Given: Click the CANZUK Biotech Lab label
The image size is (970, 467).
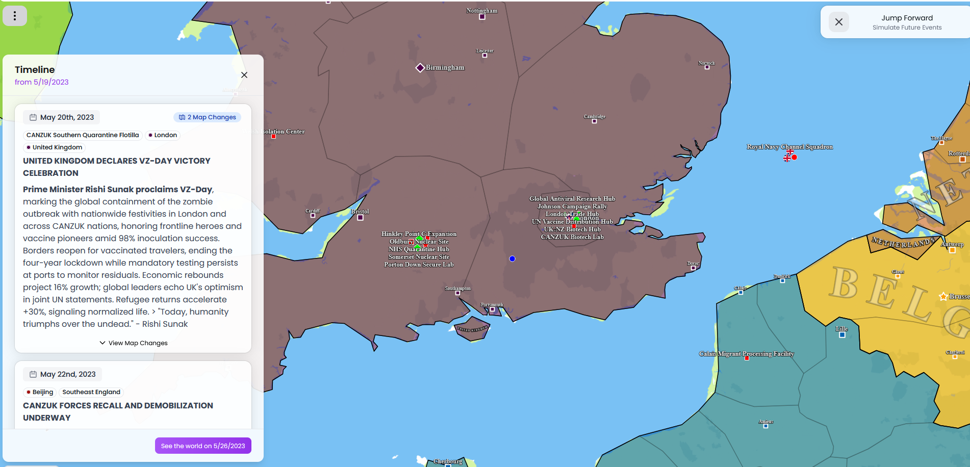Looking at the screenshot, I should pyautogui.click(x=572, y=237).
